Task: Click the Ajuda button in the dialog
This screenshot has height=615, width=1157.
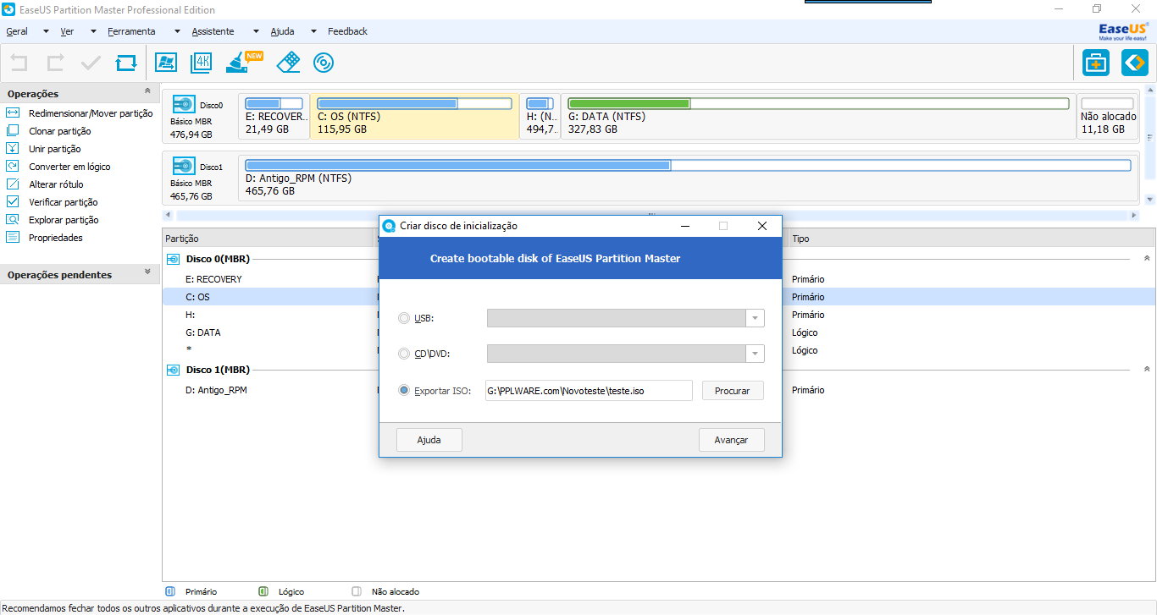Action: pos(429,440)
